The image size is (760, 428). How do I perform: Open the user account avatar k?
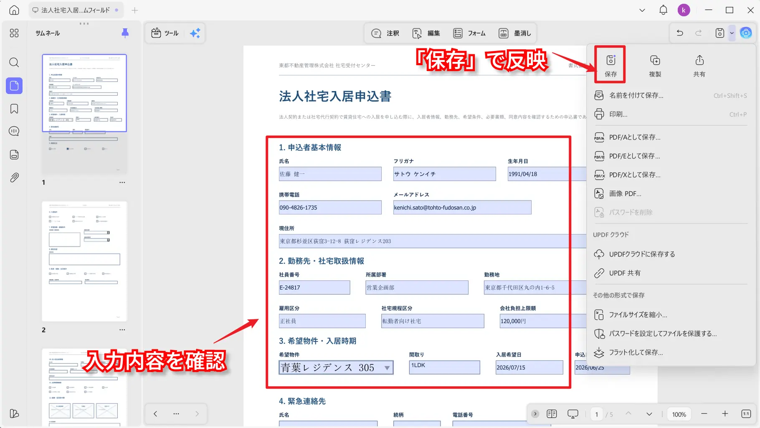click(x=684, y=10)
